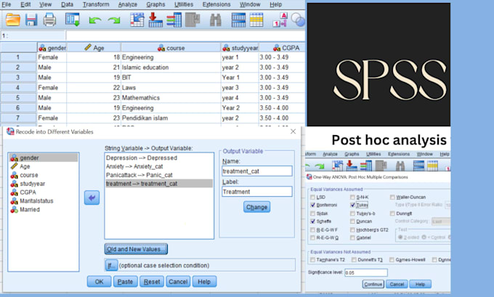Click the Old and New Values button

[136, 249]
